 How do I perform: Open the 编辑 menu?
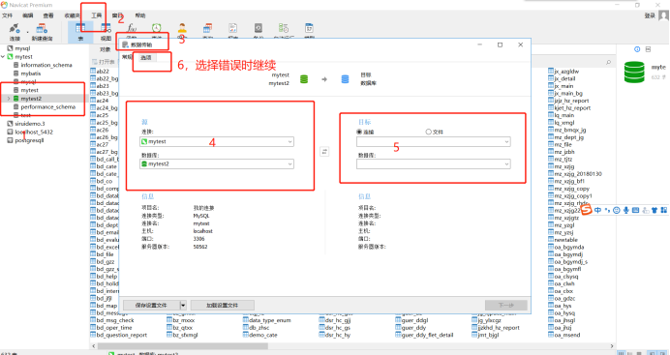click(28, 15)
